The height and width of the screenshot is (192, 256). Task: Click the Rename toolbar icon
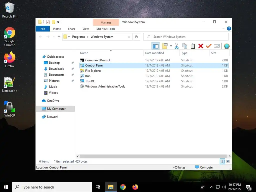[217, 46]
